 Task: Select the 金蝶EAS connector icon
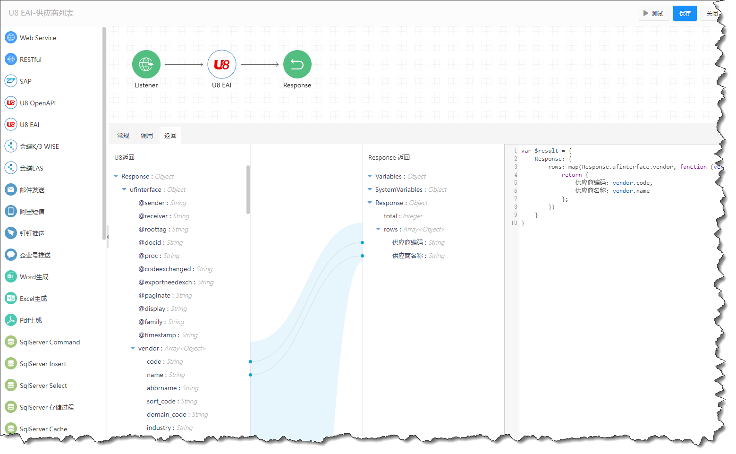[x=11, y=168]
